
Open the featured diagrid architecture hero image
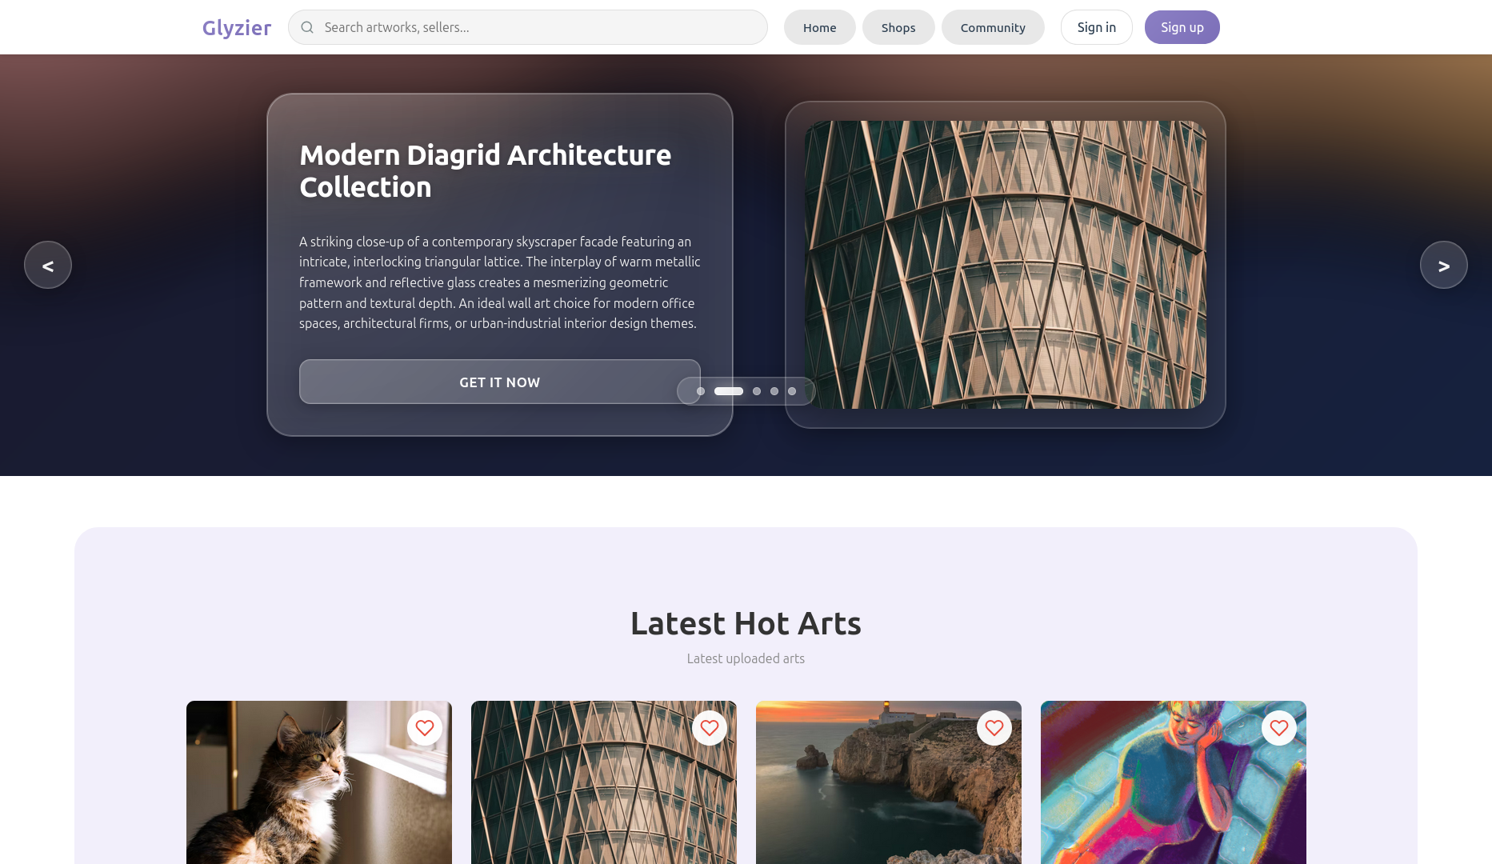point(1006,265)
